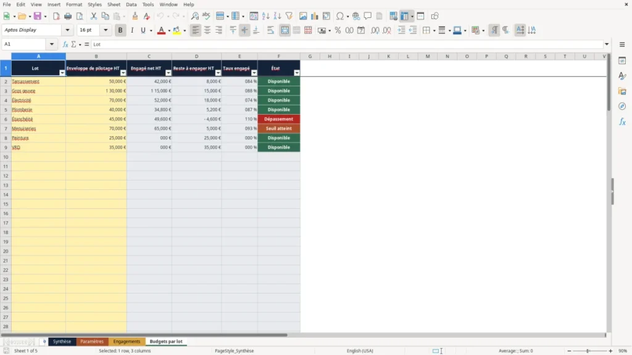Apply the red font color swatch
Screen dimensions: 632x355
(x=161, y=30)
